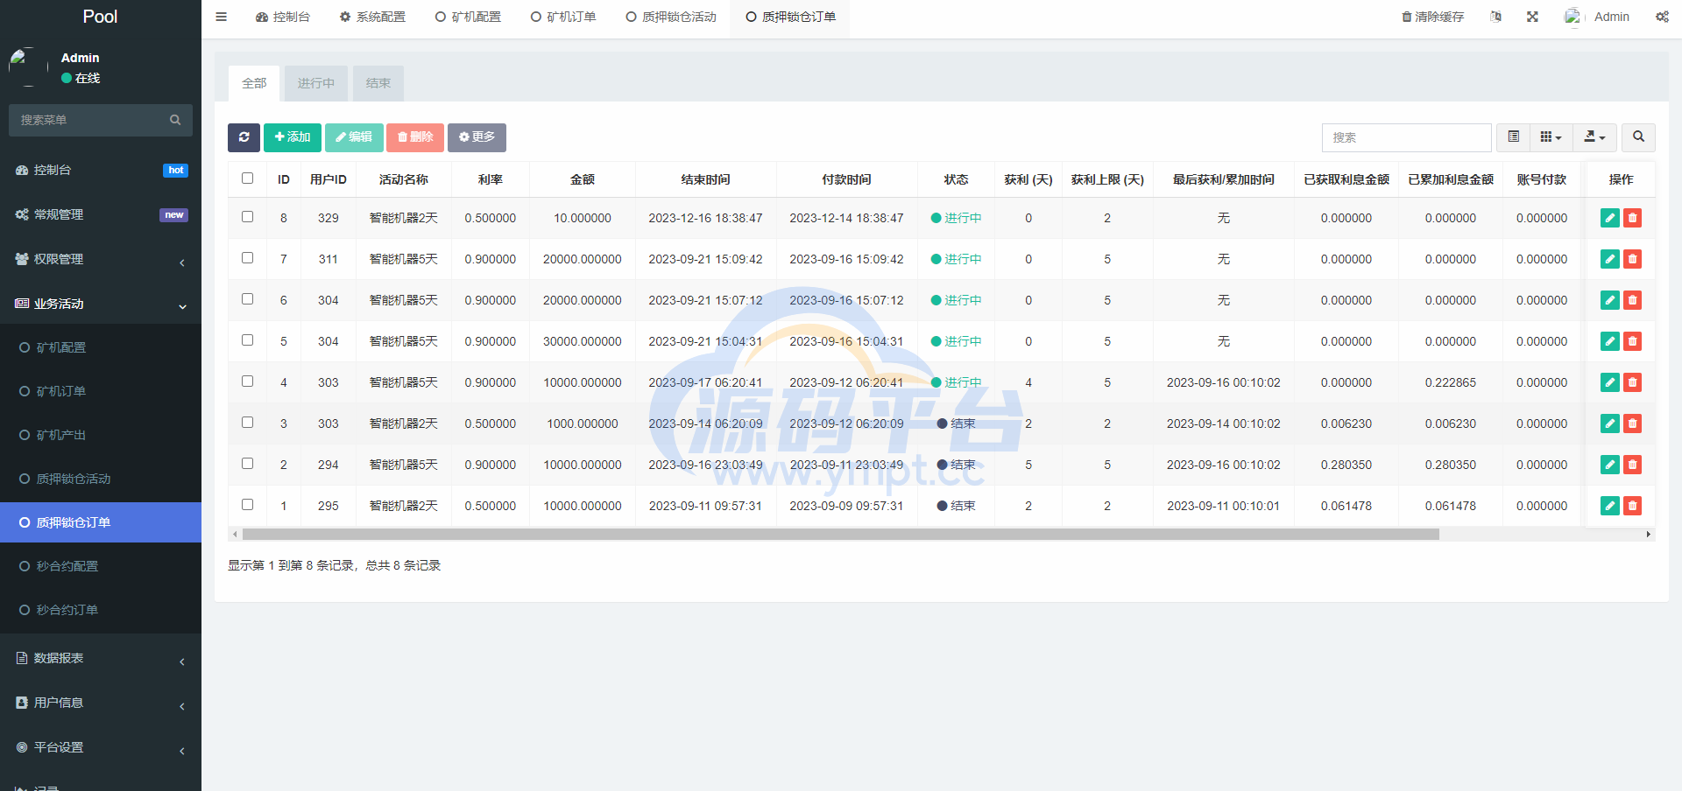Click the refresh table icon button

[x=244, y=137]
